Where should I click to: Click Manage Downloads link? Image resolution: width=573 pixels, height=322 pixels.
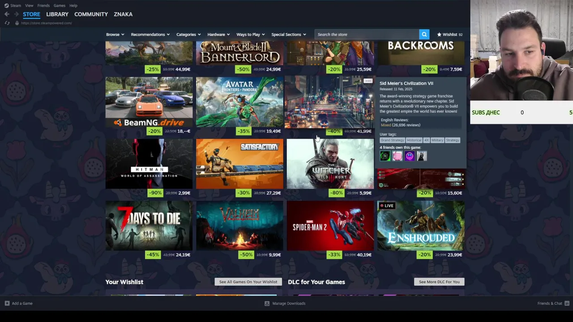(x=289, y=303)
